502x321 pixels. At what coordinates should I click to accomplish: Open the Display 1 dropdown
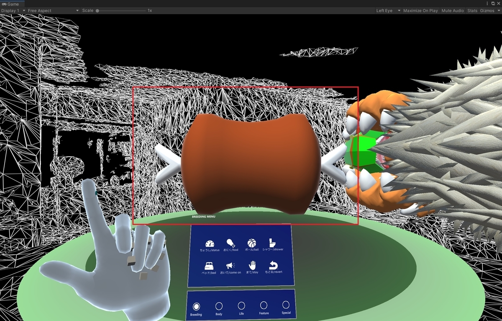coord(13,10)
